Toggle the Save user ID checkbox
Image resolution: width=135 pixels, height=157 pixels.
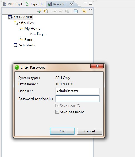tap(57, 106)
